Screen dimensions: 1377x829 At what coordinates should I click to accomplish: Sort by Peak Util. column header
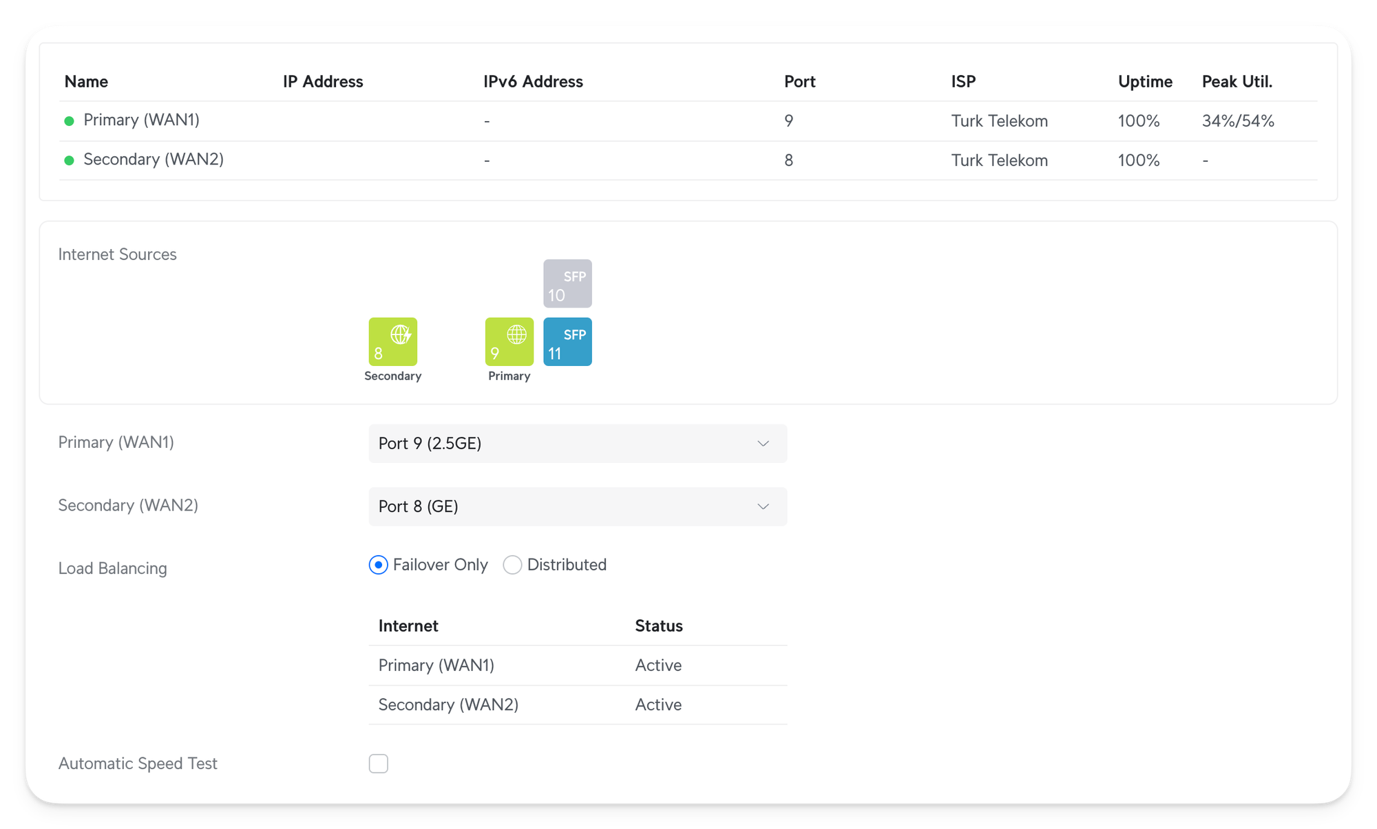tap(1237, 82)
